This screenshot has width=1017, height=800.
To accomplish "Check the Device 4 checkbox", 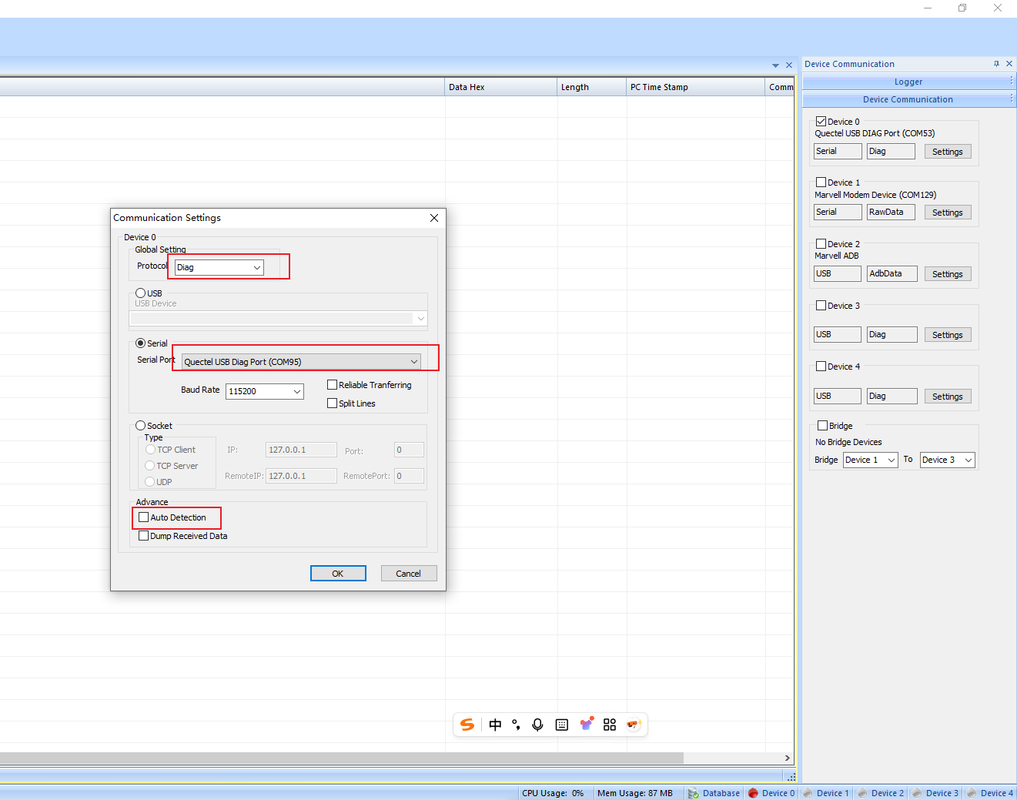I will click(821, 367).
